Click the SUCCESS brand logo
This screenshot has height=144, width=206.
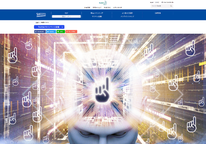(41, 14)
